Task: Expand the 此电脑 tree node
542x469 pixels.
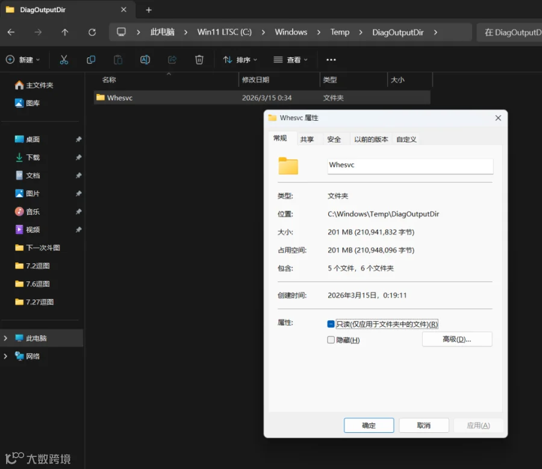Action: coord(5,338)
